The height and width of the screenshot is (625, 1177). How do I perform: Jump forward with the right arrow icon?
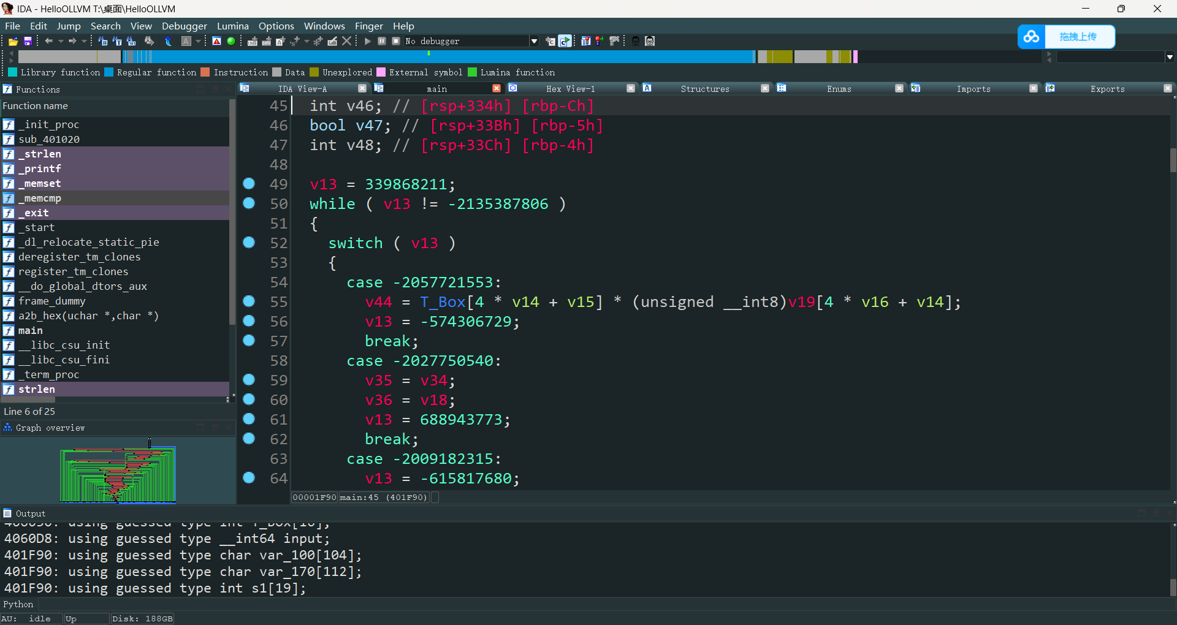[x=72, y=41]
